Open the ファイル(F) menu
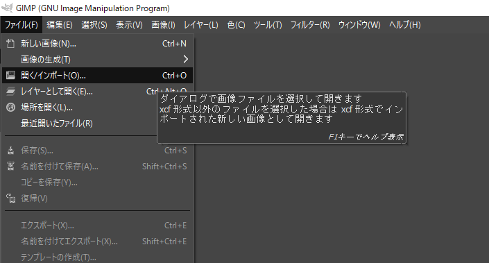This screenshot has width=489, height=263. point(22,25)
